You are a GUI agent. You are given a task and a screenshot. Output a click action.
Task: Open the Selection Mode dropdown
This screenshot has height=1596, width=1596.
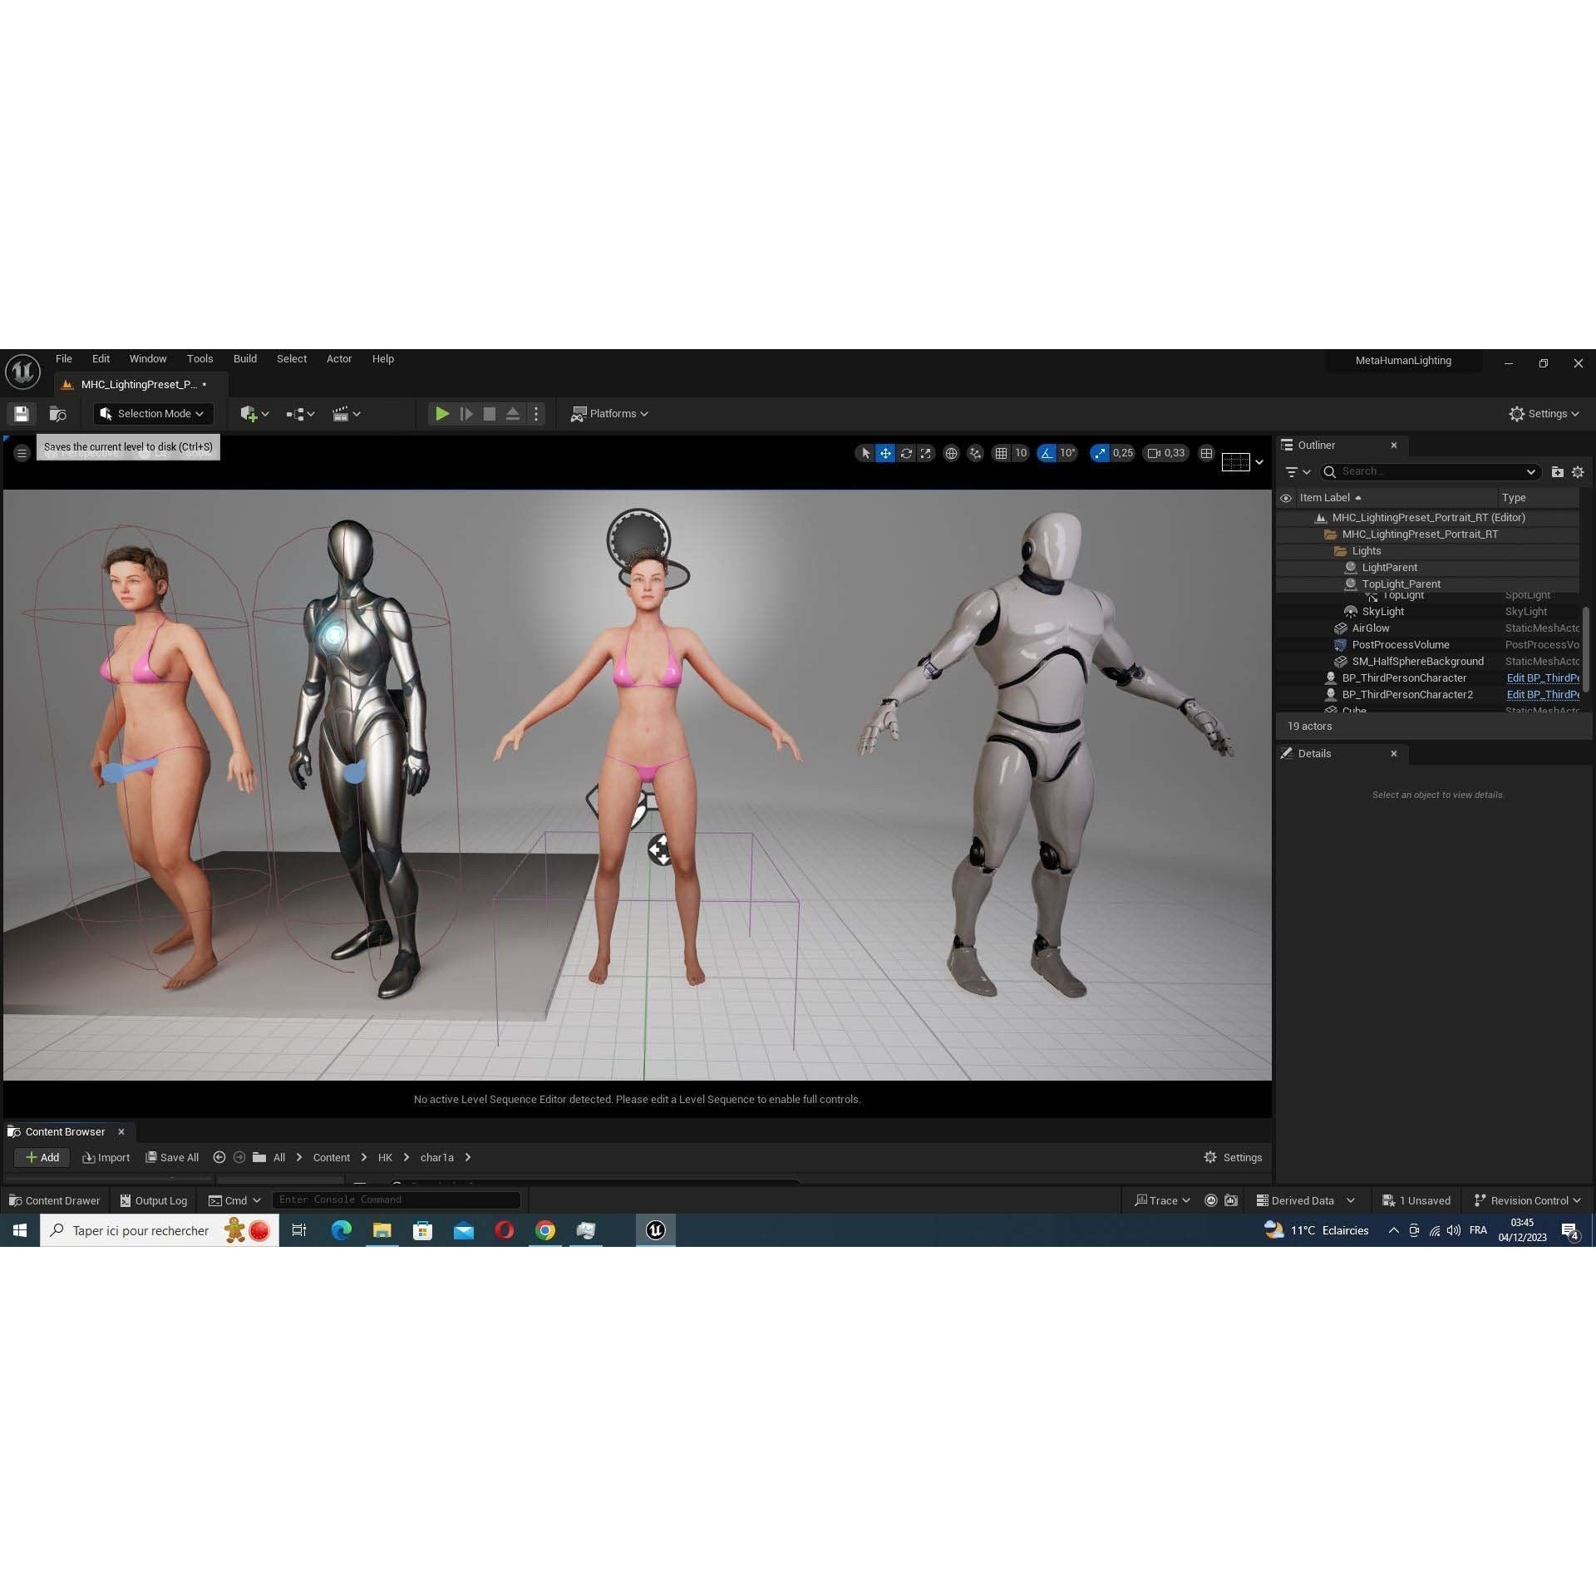coord(153,413)
